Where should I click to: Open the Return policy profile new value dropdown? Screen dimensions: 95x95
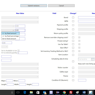pyautogui.click(x=87, y=34)
